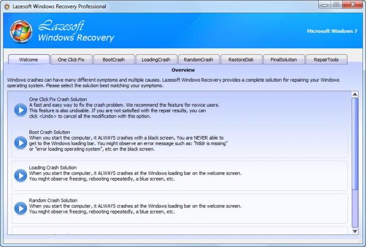Open the RepairTools tab
366x247 pixels.
[326, 60]
